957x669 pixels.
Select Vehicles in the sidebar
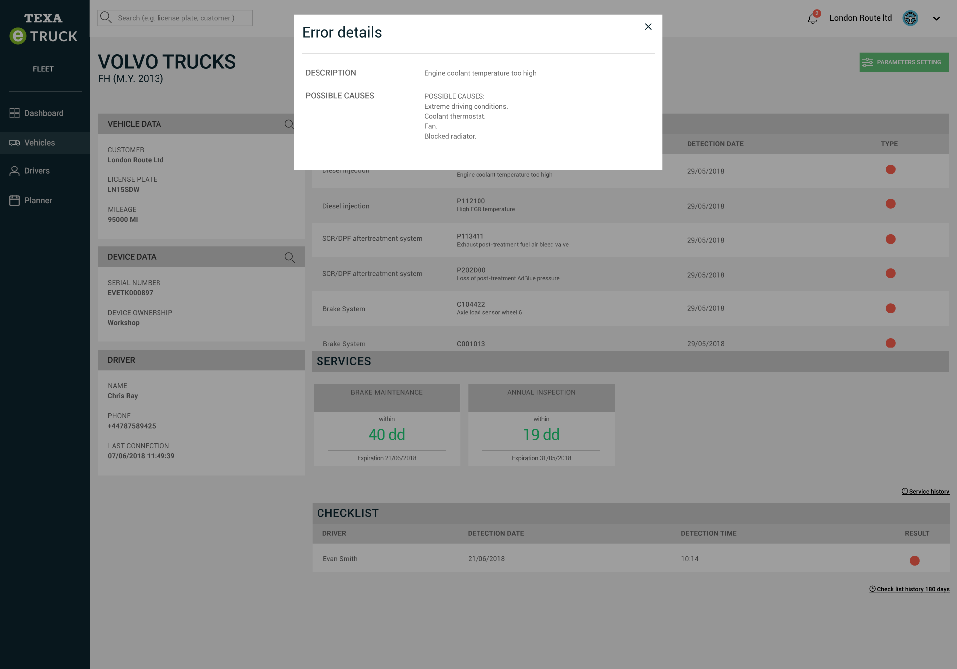(x=40, y=143)
